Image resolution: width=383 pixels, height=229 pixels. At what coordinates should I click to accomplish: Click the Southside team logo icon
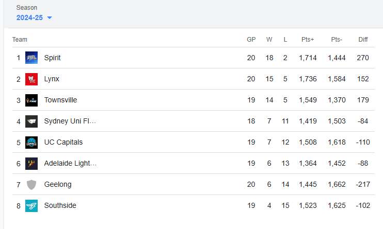(x=31, y=205)
